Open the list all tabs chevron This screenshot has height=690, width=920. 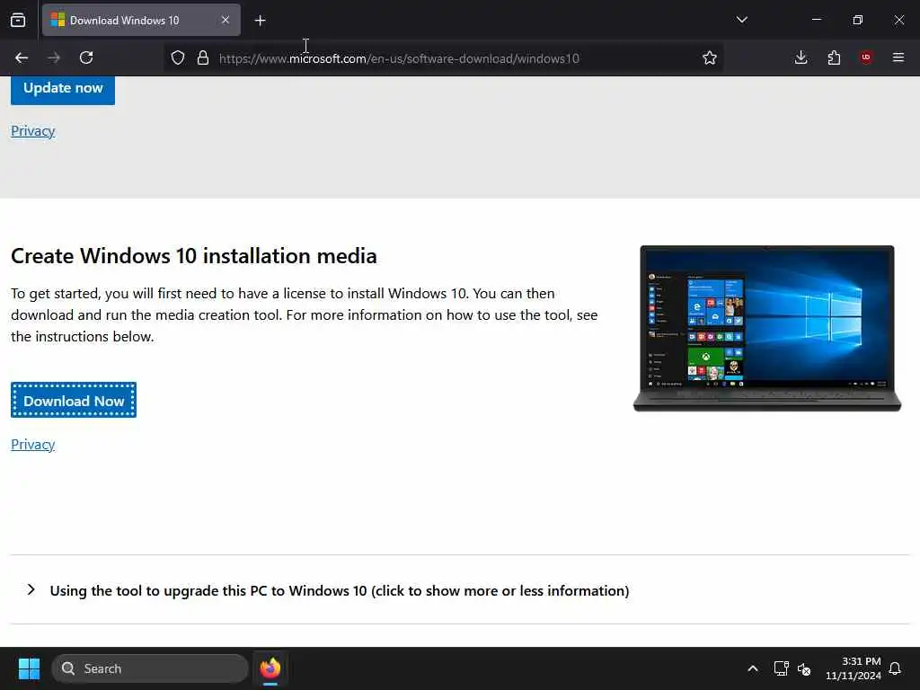pos(741,20)
